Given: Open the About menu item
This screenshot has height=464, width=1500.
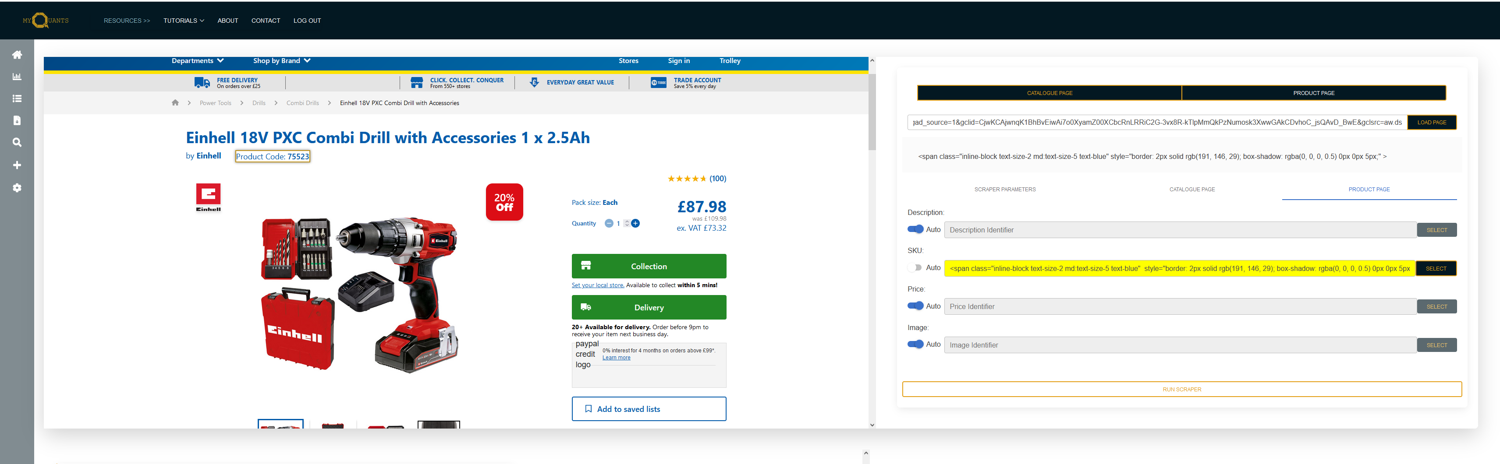Looking at the screenshot, I should tap(228, 20).
